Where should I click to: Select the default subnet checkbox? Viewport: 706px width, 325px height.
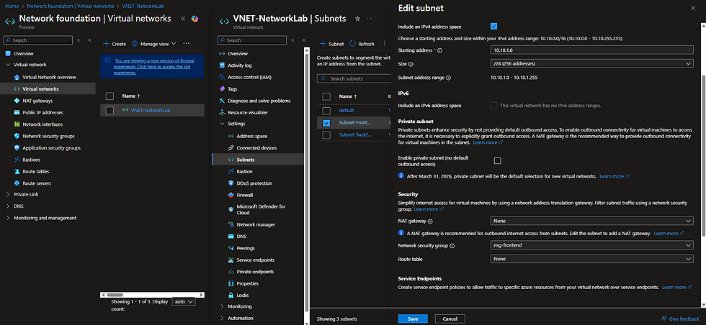pyautogui.click(x=326, y=111)
